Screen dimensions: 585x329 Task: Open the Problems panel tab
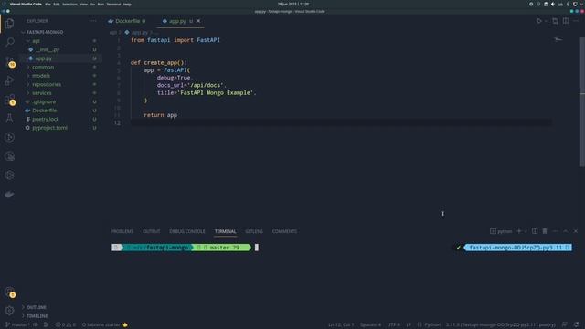tap(122, 231)
